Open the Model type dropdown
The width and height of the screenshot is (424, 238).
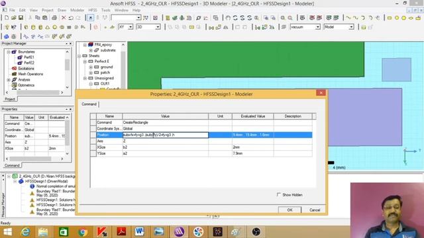coord(351,27)
